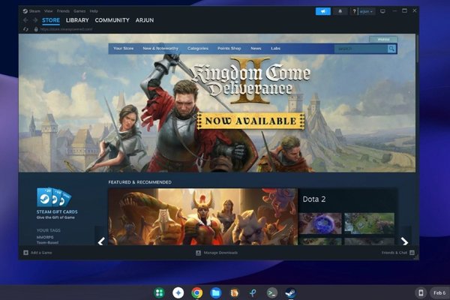The image size is (450, 300).
Task: Click the Friends & Chat grid icon
Action: [412, 253]
